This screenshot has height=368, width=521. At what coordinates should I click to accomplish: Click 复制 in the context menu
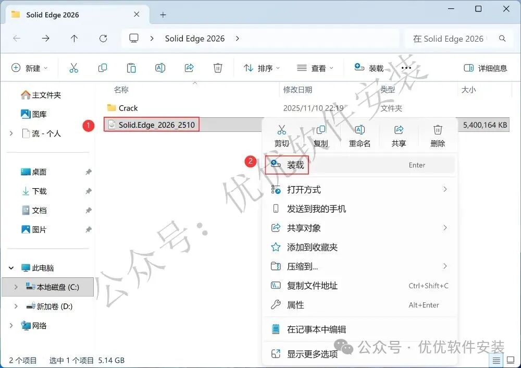click(320, 136)
